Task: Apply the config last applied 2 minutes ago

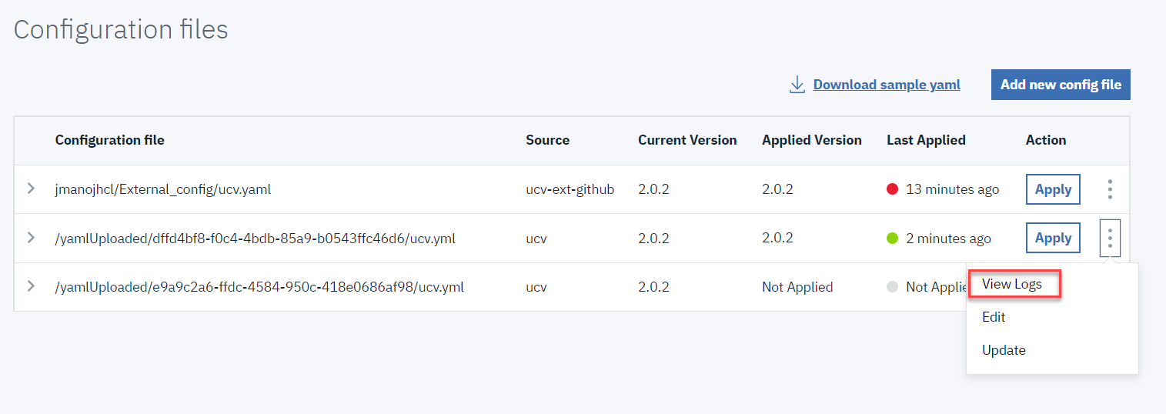Action: pos(1053,238)
